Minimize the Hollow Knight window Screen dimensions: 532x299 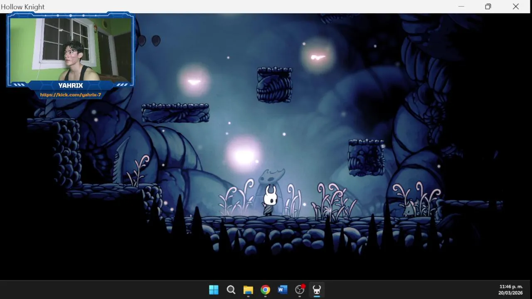click(x=461, y=6)
